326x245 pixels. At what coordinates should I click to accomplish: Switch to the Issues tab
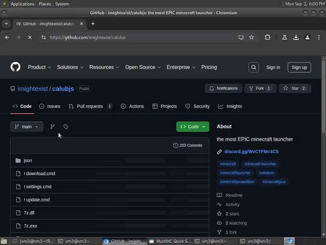coord(50,106)
